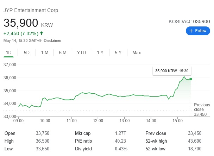The image size is (214, 156).
Task: Click the 34,000 y-axis label
Action: pos(10,104)
